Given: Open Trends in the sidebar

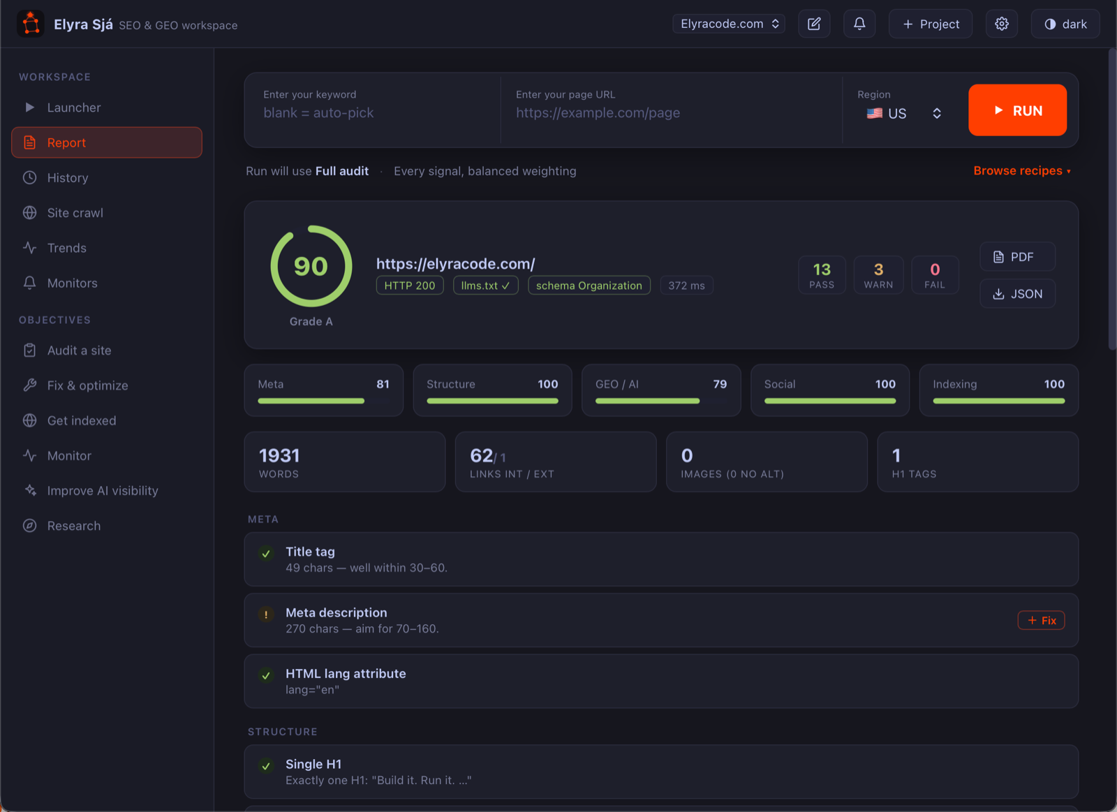Looking at the screenshot, I should pyautogui.click(x=107, y=247).
